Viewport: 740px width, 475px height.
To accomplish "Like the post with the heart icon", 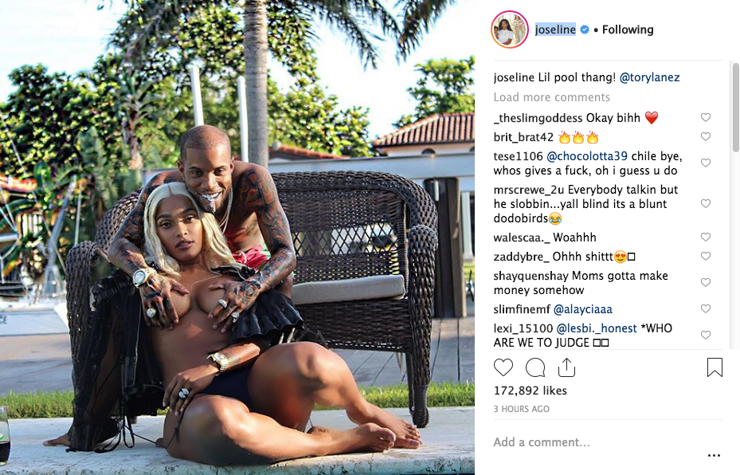I will [x=503, y=367].
